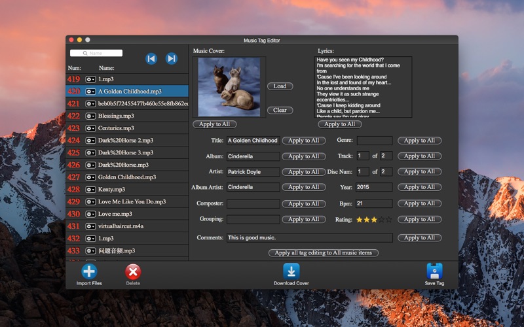Open gear menu for row 433
The image size is (524, 327).
pyautogui.click(x=90, y=251)
